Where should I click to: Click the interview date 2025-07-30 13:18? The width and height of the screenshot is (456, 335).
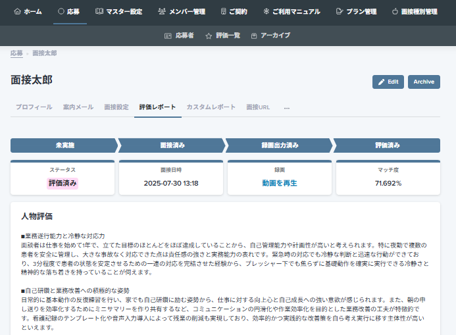click(171, 183)
